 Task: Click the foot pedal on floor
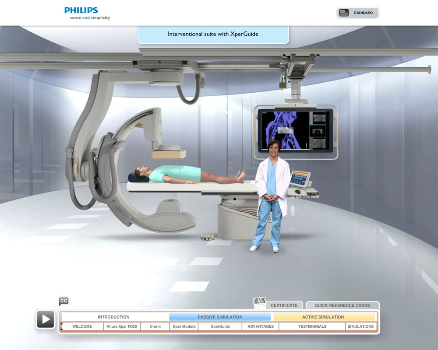[x=208, y=234]
